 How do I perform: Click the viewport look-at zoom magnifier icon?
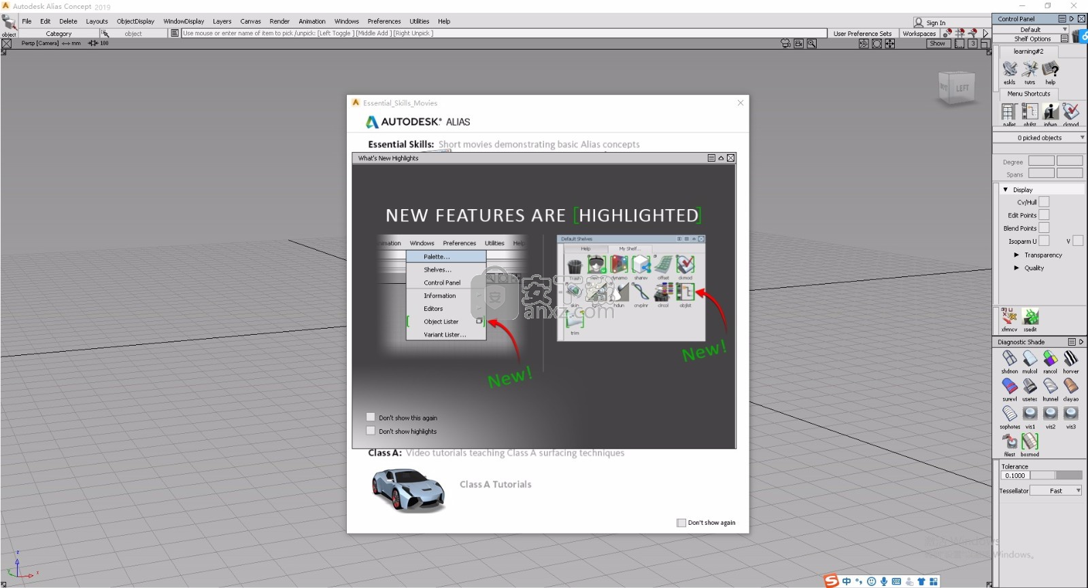tap(811, 43)
